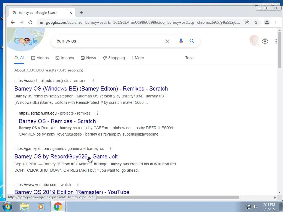Open the volume speaker tray icon
283x212 pixels.
coord(255,207)
